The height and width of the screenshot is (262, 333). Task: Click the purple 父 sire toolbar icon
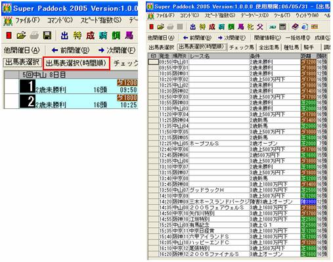coord(260,27)
